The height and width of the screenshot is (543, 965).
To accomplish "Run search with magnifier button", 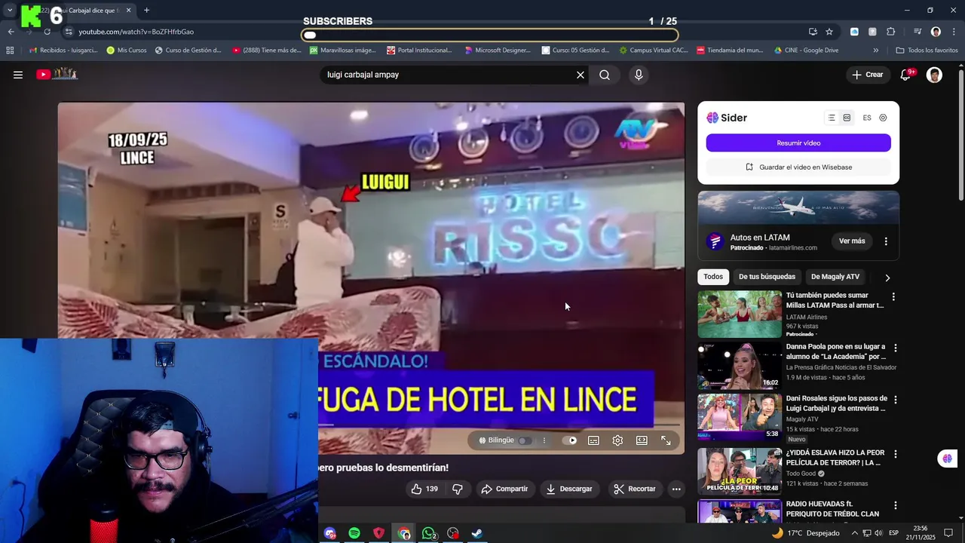I will point(605,75).
